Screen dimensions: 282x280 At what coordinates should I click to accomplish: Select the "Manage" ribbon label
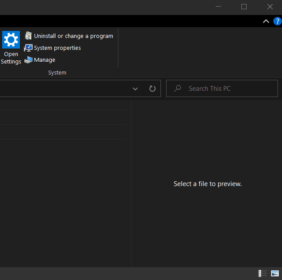click(45, 60)
